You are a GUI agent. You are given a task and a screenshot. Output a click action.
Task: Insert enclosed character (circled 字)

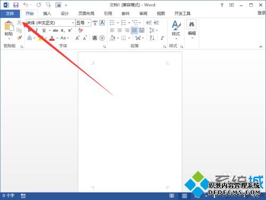[x=102, y=38]
